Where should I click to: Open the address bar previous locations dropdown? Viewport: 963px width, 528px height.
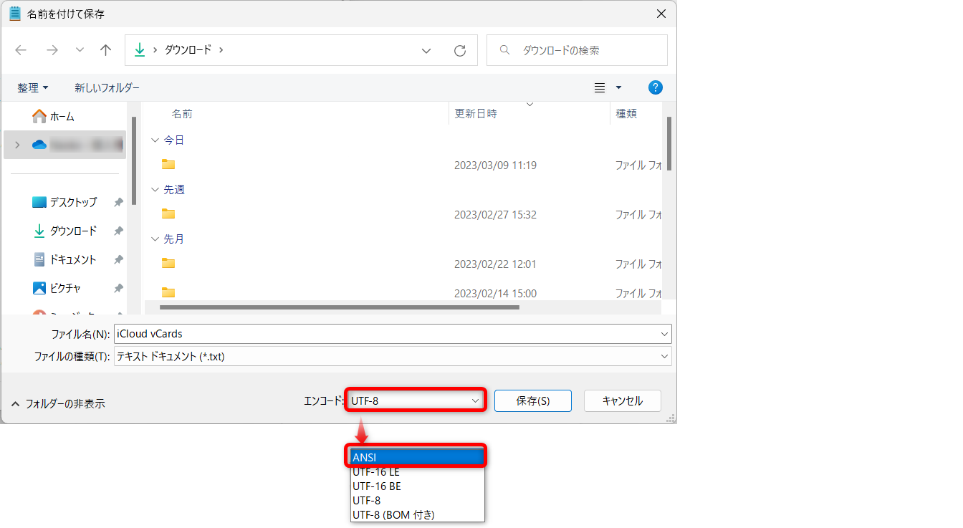pos(426,50)
